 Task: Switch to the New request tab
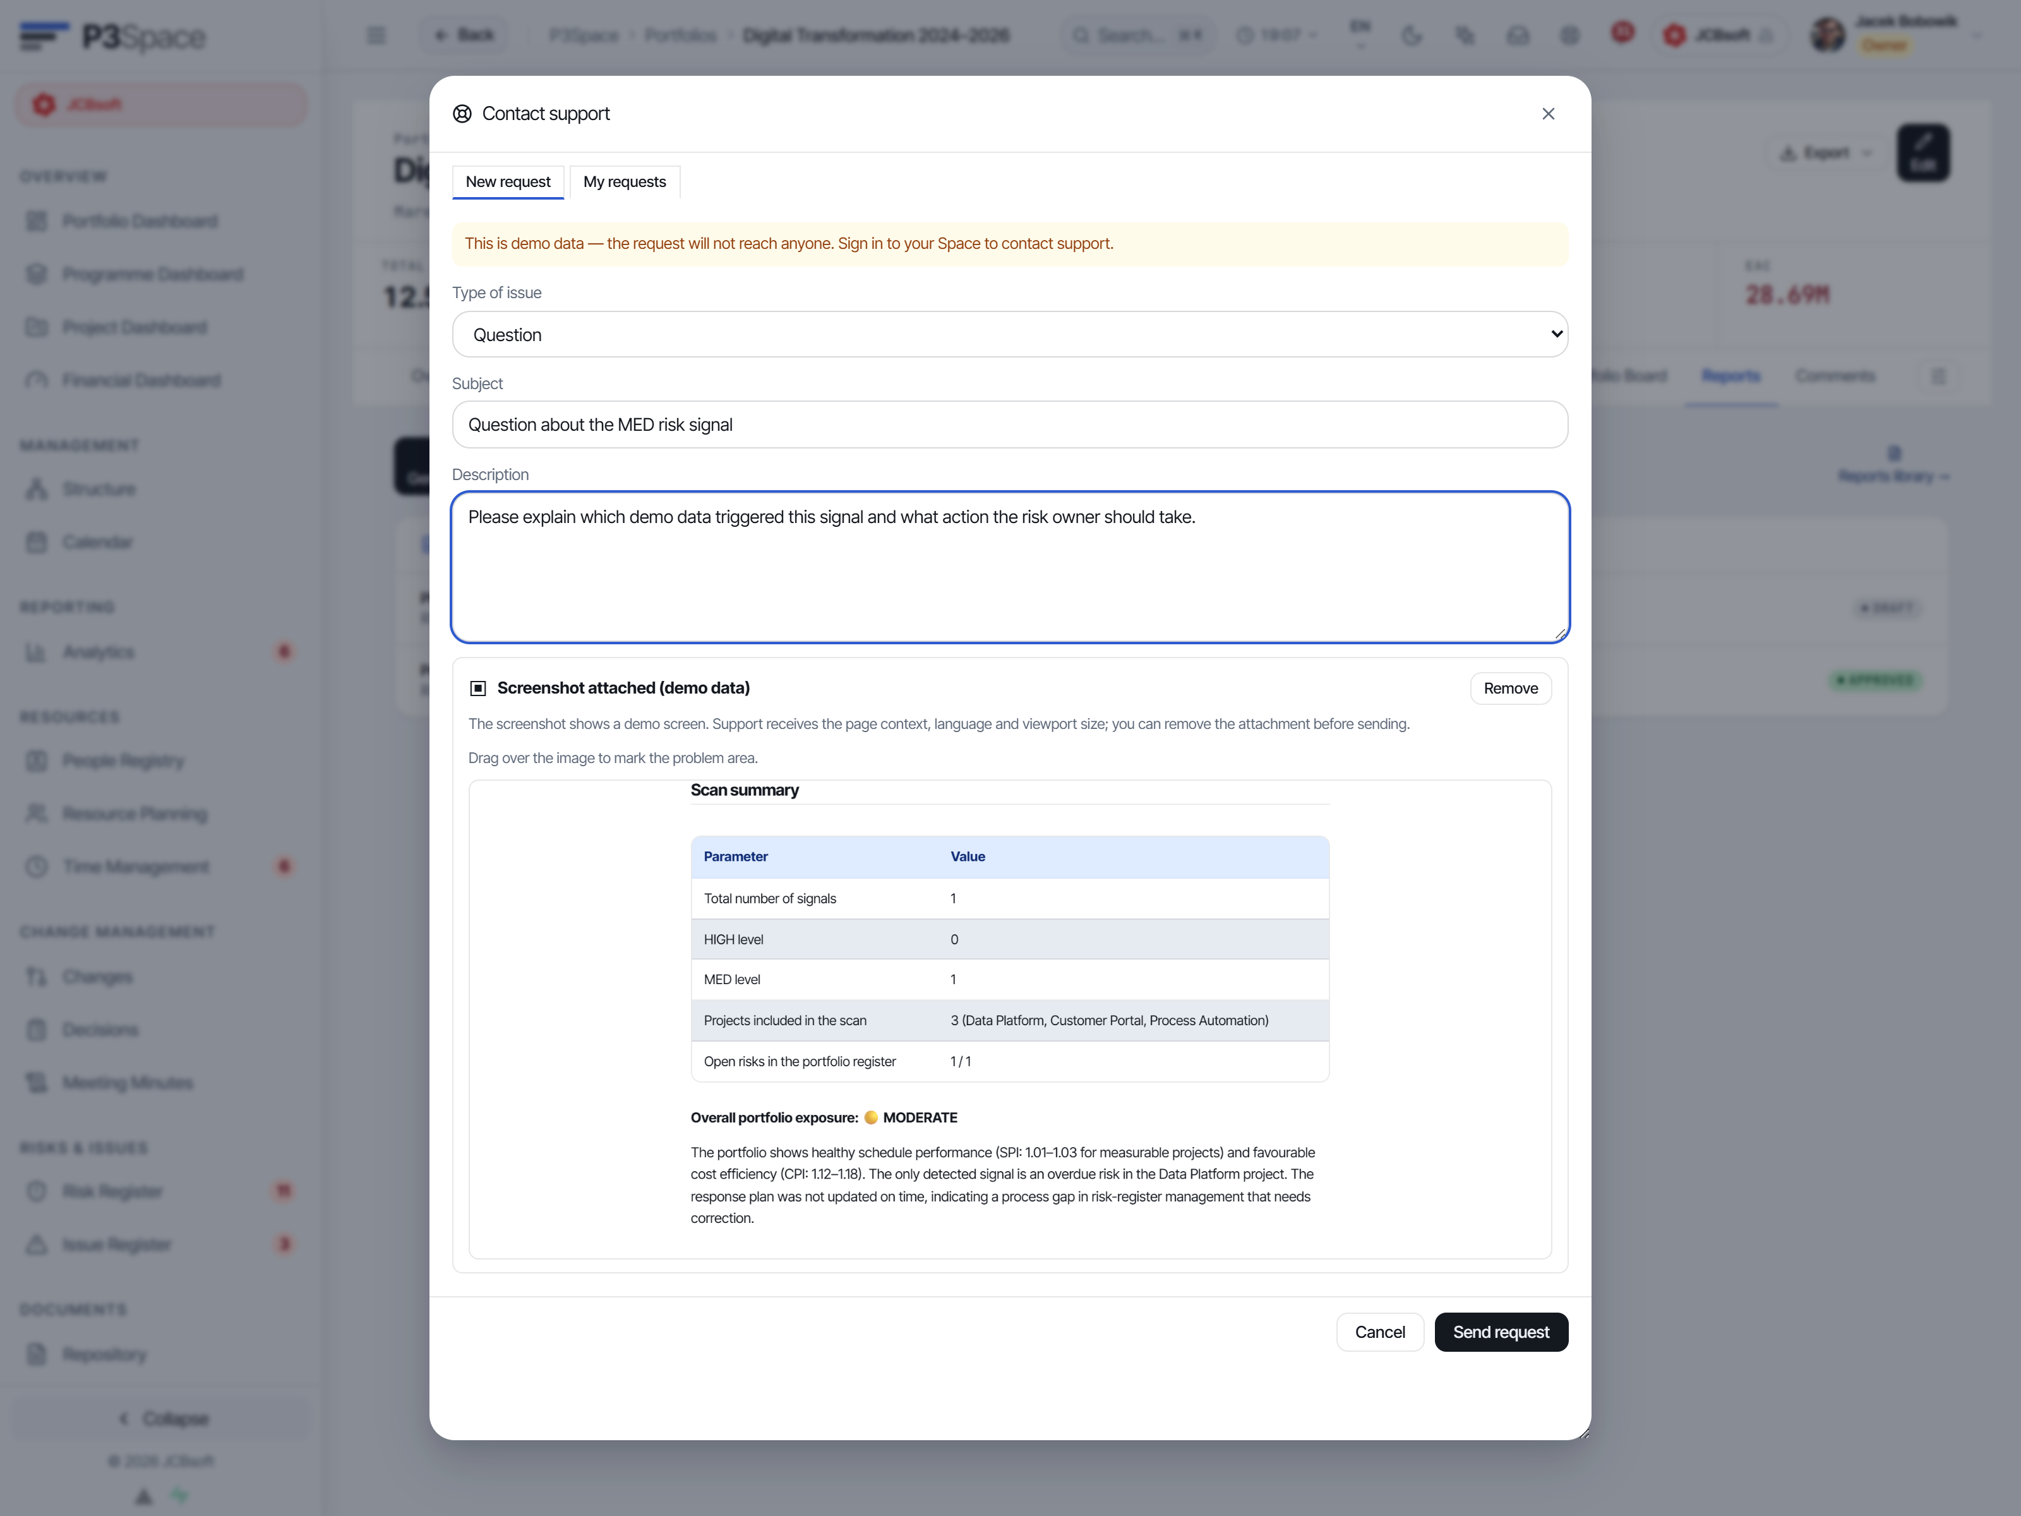508,181
